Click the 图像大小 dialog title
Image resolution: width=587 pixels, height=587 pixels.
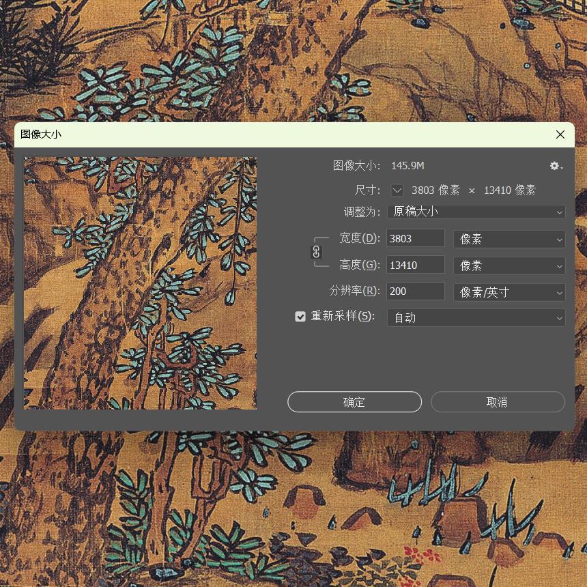[41, 134]
